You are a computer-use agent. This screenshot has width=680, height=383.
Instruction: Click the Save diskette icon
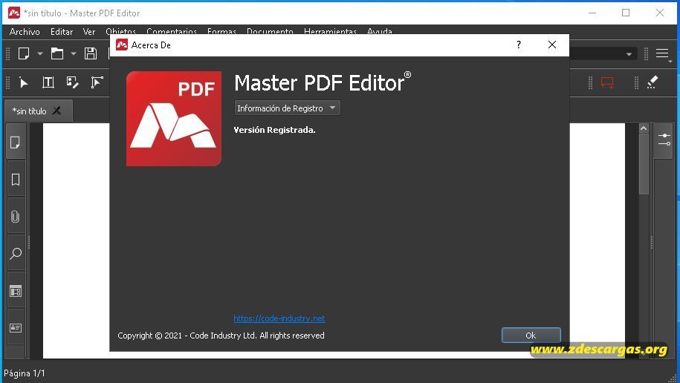91,53
